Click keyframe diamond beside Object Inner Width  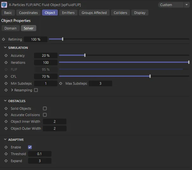point(6,121)
